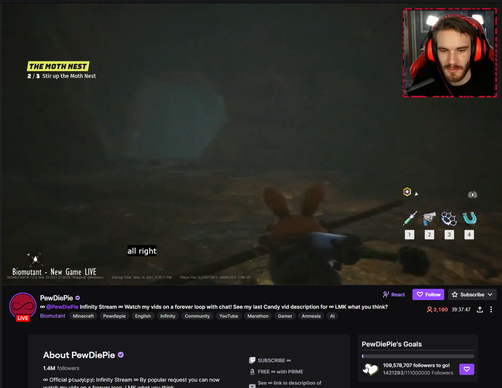Open the PewDiePie channel avatar

23,306
